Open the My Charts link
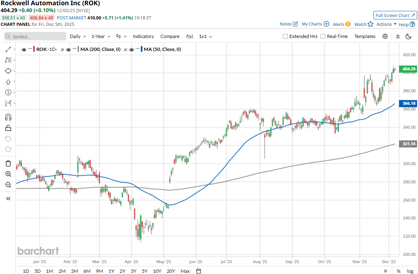Viewport: 418px width, 274px height. (x=315, y=24)
